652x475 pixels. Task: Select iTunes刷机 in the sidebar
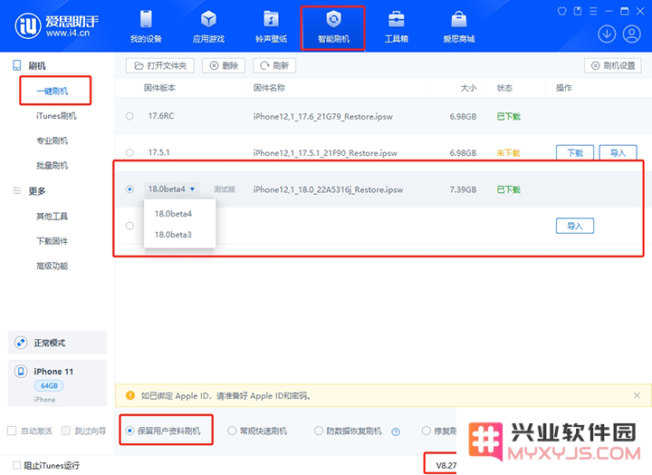pyautogui.click(x=56, y=116)
